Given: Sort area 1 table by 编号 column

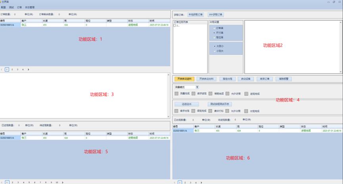Looking at the screenshot, I should tap(10, 21).
